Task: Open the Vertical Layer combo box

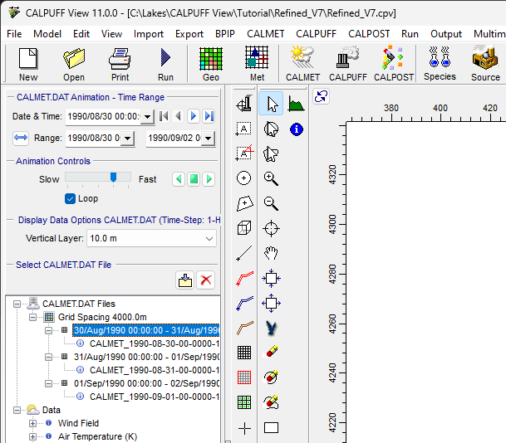Action: [x=151, y=238]
